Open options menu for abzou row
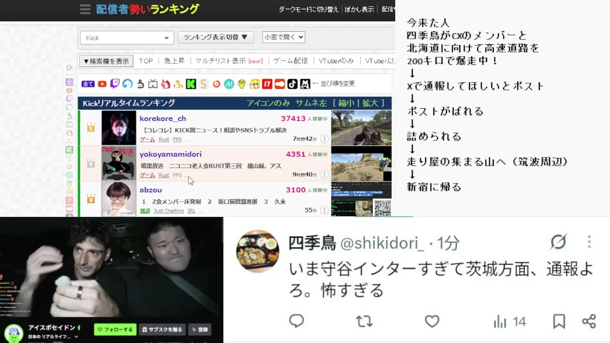The image size is (610, 343). 324,211
